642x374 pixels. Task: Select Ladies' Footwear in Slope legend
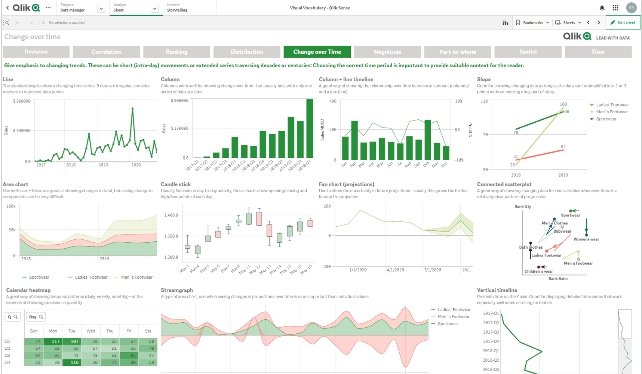coord(609,105)
